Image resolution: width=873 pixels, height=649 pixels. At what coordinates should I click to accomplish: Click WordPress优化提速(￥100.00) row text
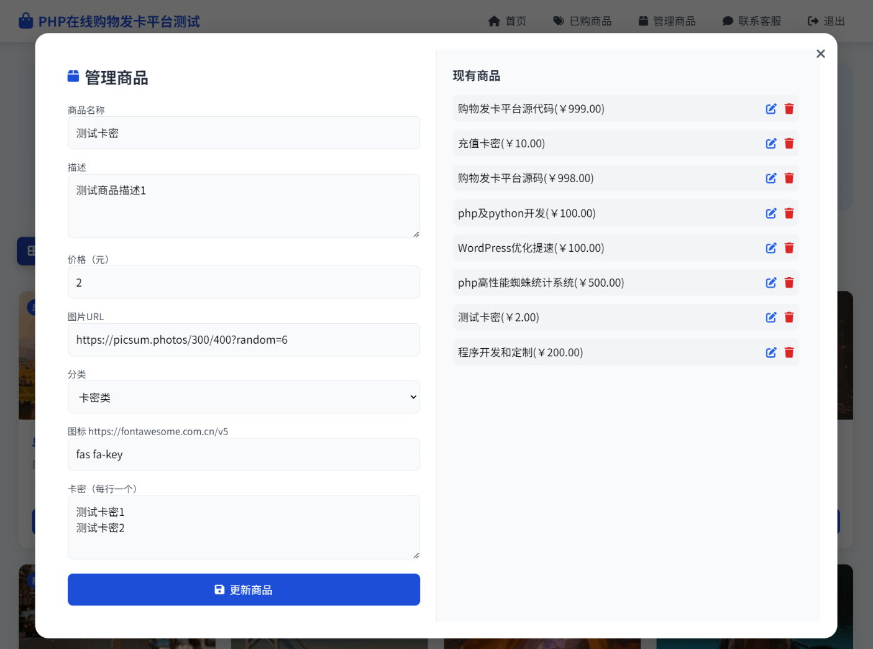coord(531,248)
